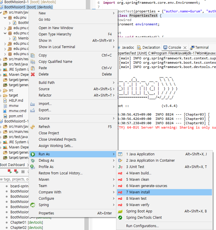Click the mvnw.cmd file icon
This screenshot has width=216, height=230.
[5, 111]
